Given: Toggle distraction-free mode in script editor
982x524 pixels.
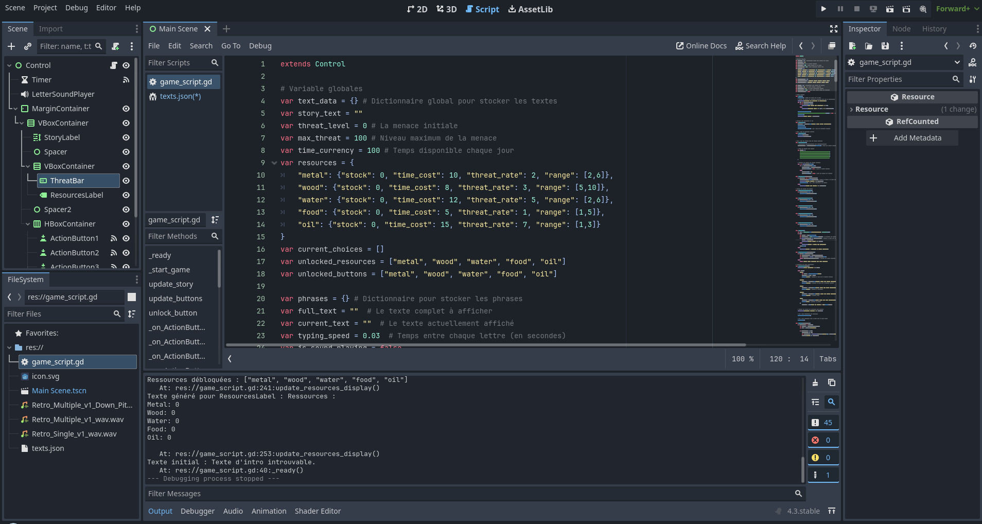Looking at the screenshot, I should [834, 29].
